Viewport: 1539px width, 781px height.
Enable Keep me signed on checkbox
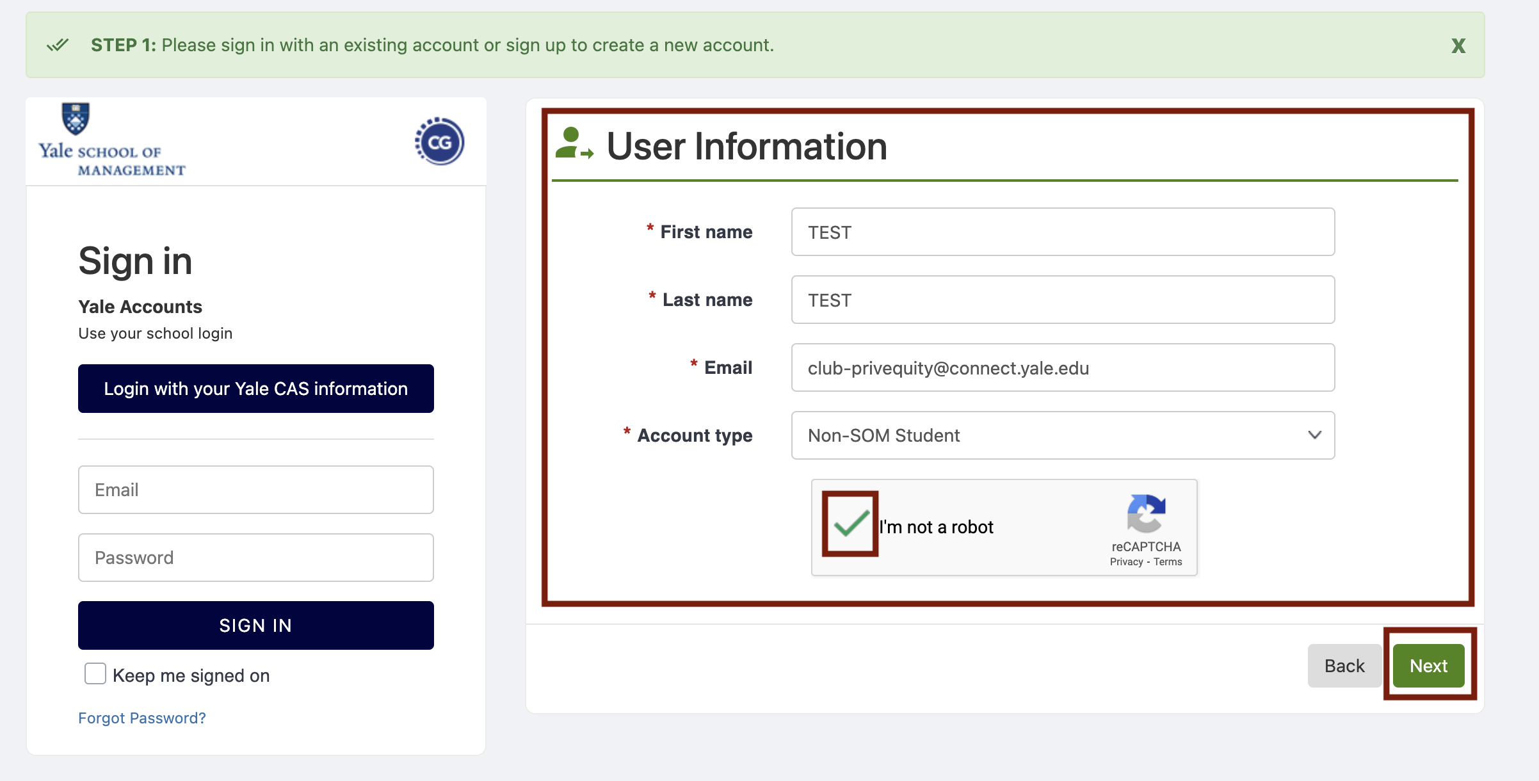coord(95,674)
